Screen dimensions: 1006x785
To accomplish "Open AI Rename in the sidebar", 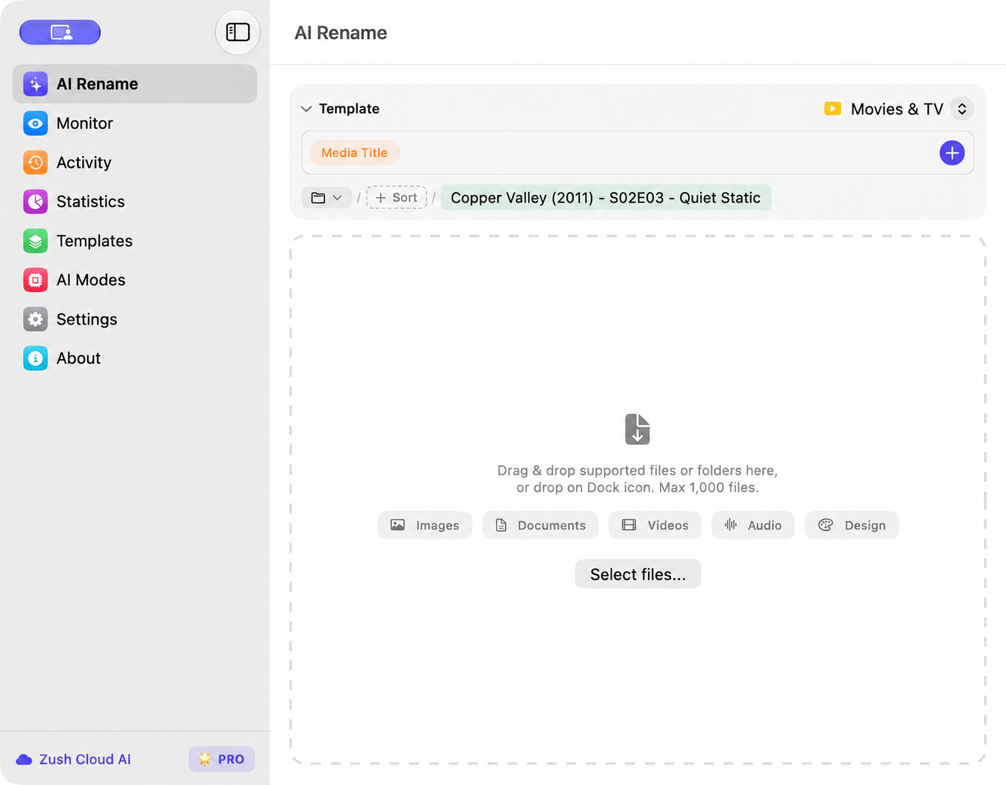I will pos(135,84).
